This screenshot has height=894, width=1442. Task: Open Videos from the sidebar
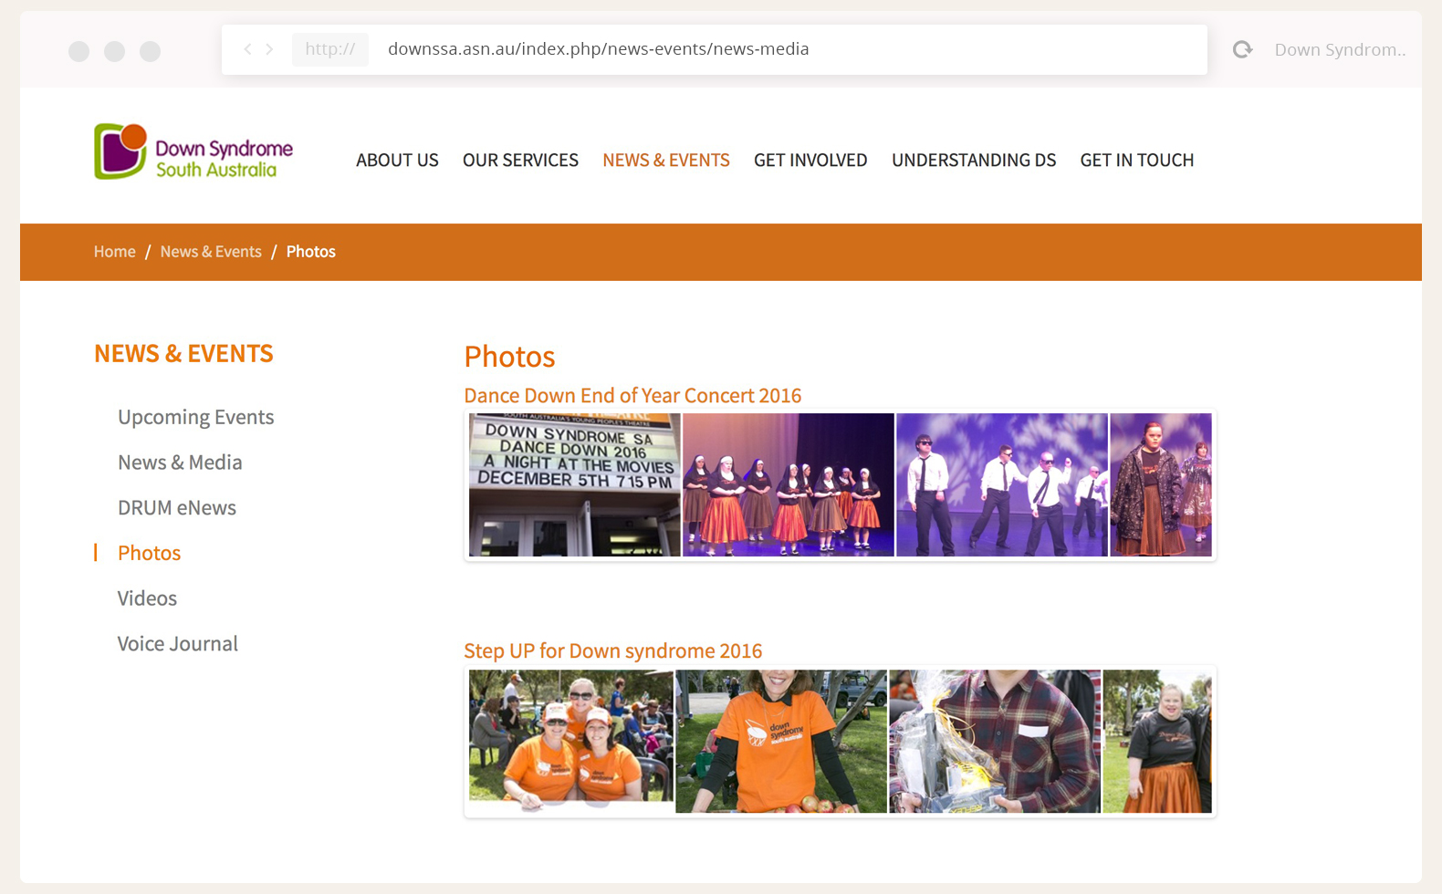147,598
